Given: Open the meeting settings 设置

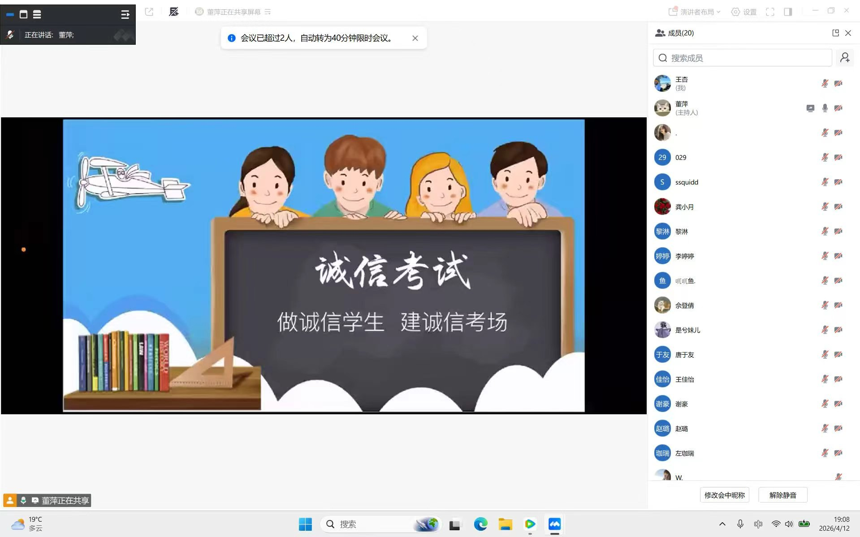Looking at the screenshot, I should coord(745,12).
